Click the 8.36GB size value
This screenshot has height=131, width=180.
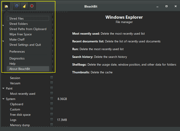pos(62,99)
